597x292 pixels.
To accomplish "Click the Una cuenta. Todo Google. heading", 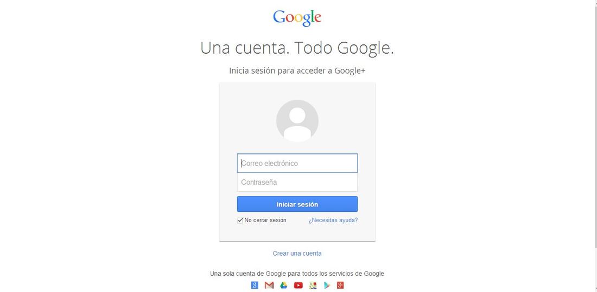I will coord(297,48).
